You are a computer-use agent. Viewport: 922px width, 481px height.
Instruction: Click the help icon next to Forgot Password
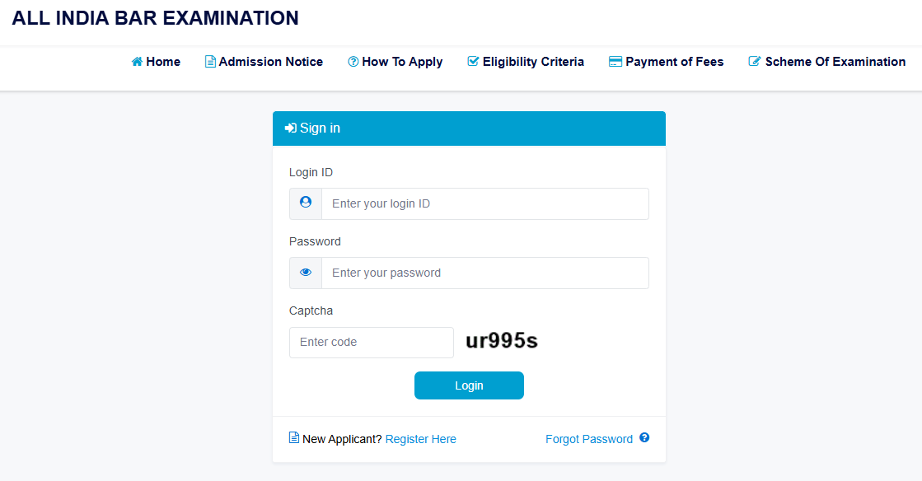pos(644,438)
